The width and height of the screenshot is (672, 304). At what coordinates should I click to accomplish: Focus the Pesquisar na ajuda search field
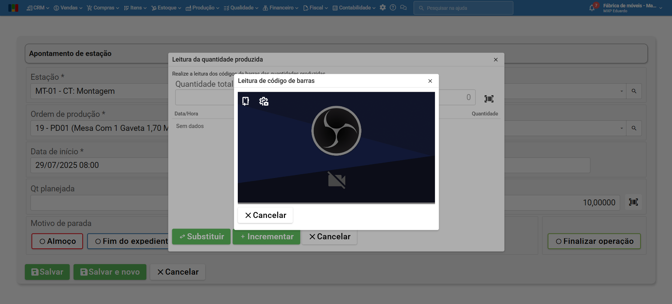tap(463, 8)
